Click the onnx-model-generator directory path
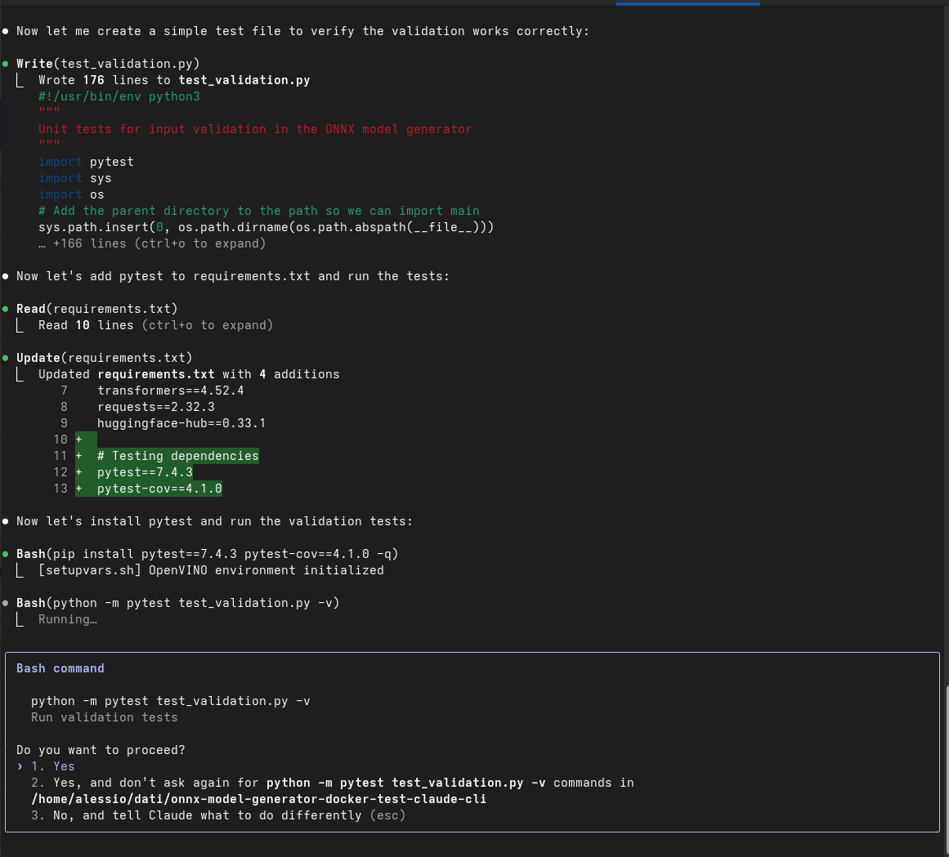The width and height of the screenshot is (949, 857). (258, 799)
